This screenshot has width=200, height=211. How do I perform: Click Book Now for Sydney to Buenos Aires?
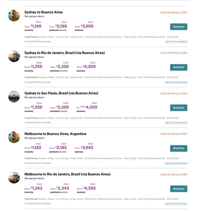click(179, 27)
